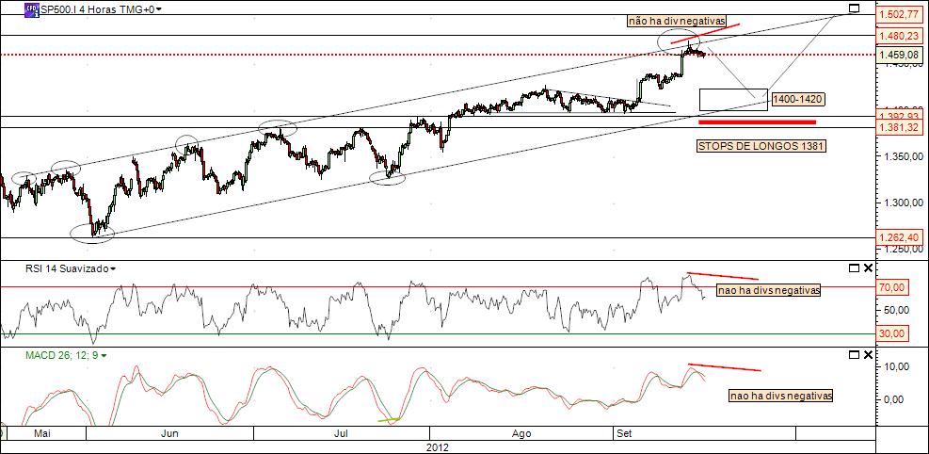Screen dimensions: 929x454
Task: Click the 1.350,00 price scale value
Action: 903,157
